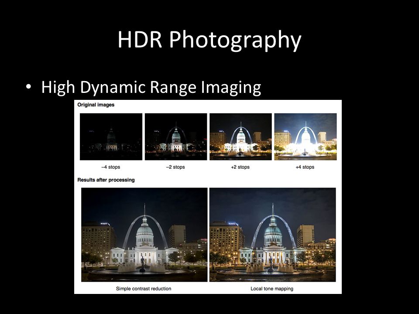
Task: Click the '–4 stops' caption
Action: [x=110, y=167]
